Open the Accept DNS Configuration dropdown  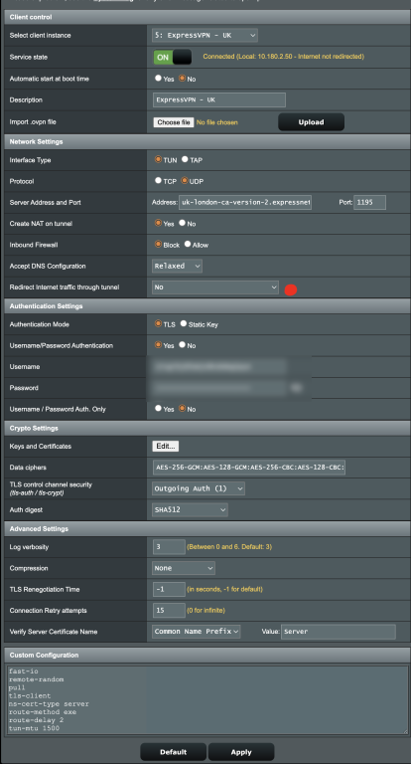coord(177,266)
